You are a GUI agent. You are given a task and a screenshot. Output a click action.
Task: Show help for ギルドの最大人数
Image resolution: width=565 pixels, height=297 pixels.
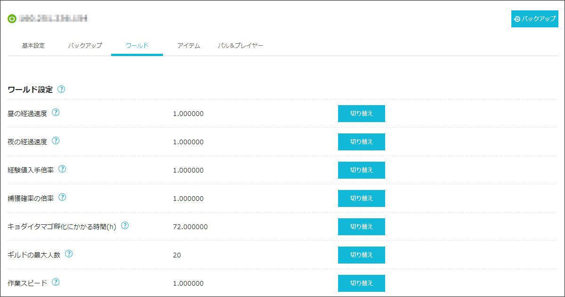point(69,254)
